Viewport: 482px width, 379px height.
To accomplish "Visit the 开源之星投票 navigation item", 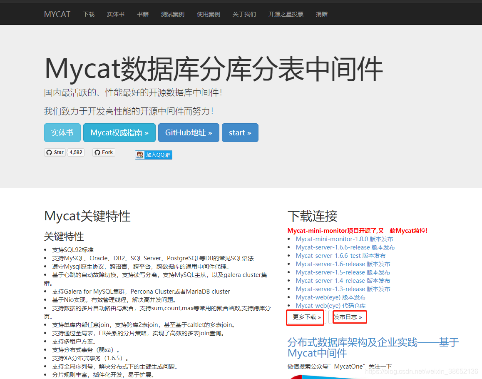I will point(286,14).
